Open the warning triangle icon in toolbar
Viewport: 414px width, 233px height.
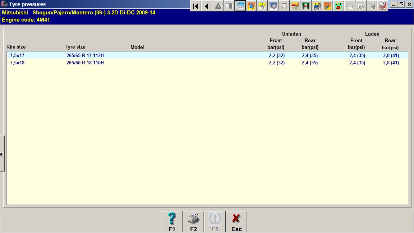[218, 6]
